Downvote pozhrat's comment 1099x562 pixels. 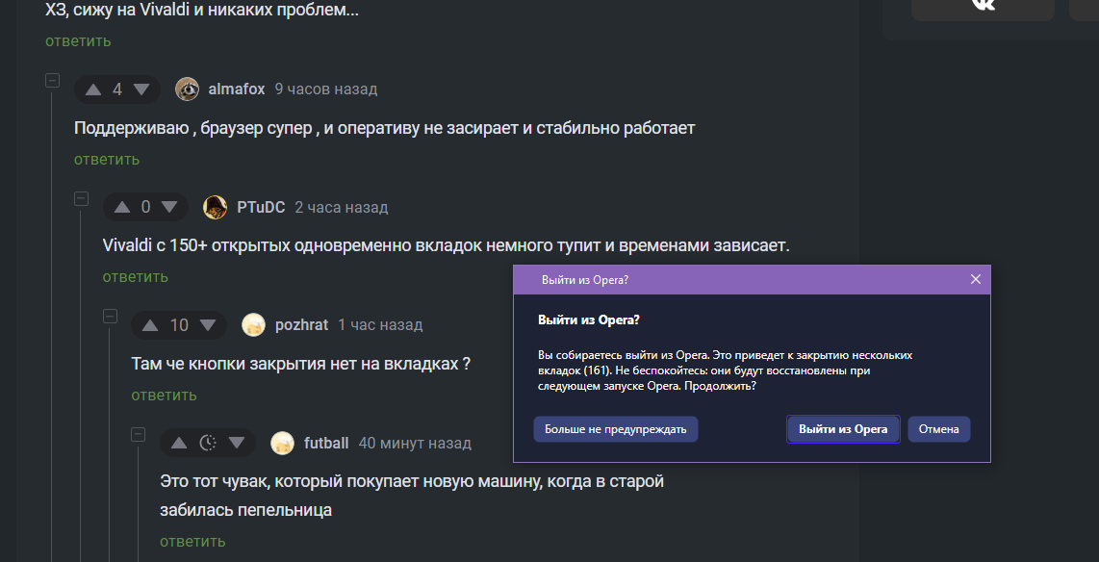point(208,325)
